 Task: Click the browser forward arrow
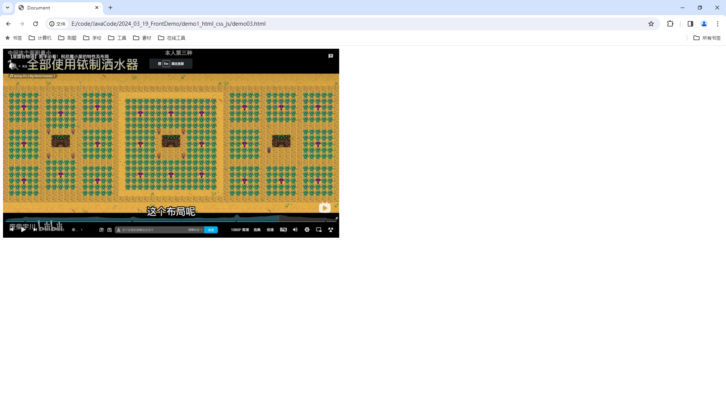pyautogui.click(x=22, y=24)
